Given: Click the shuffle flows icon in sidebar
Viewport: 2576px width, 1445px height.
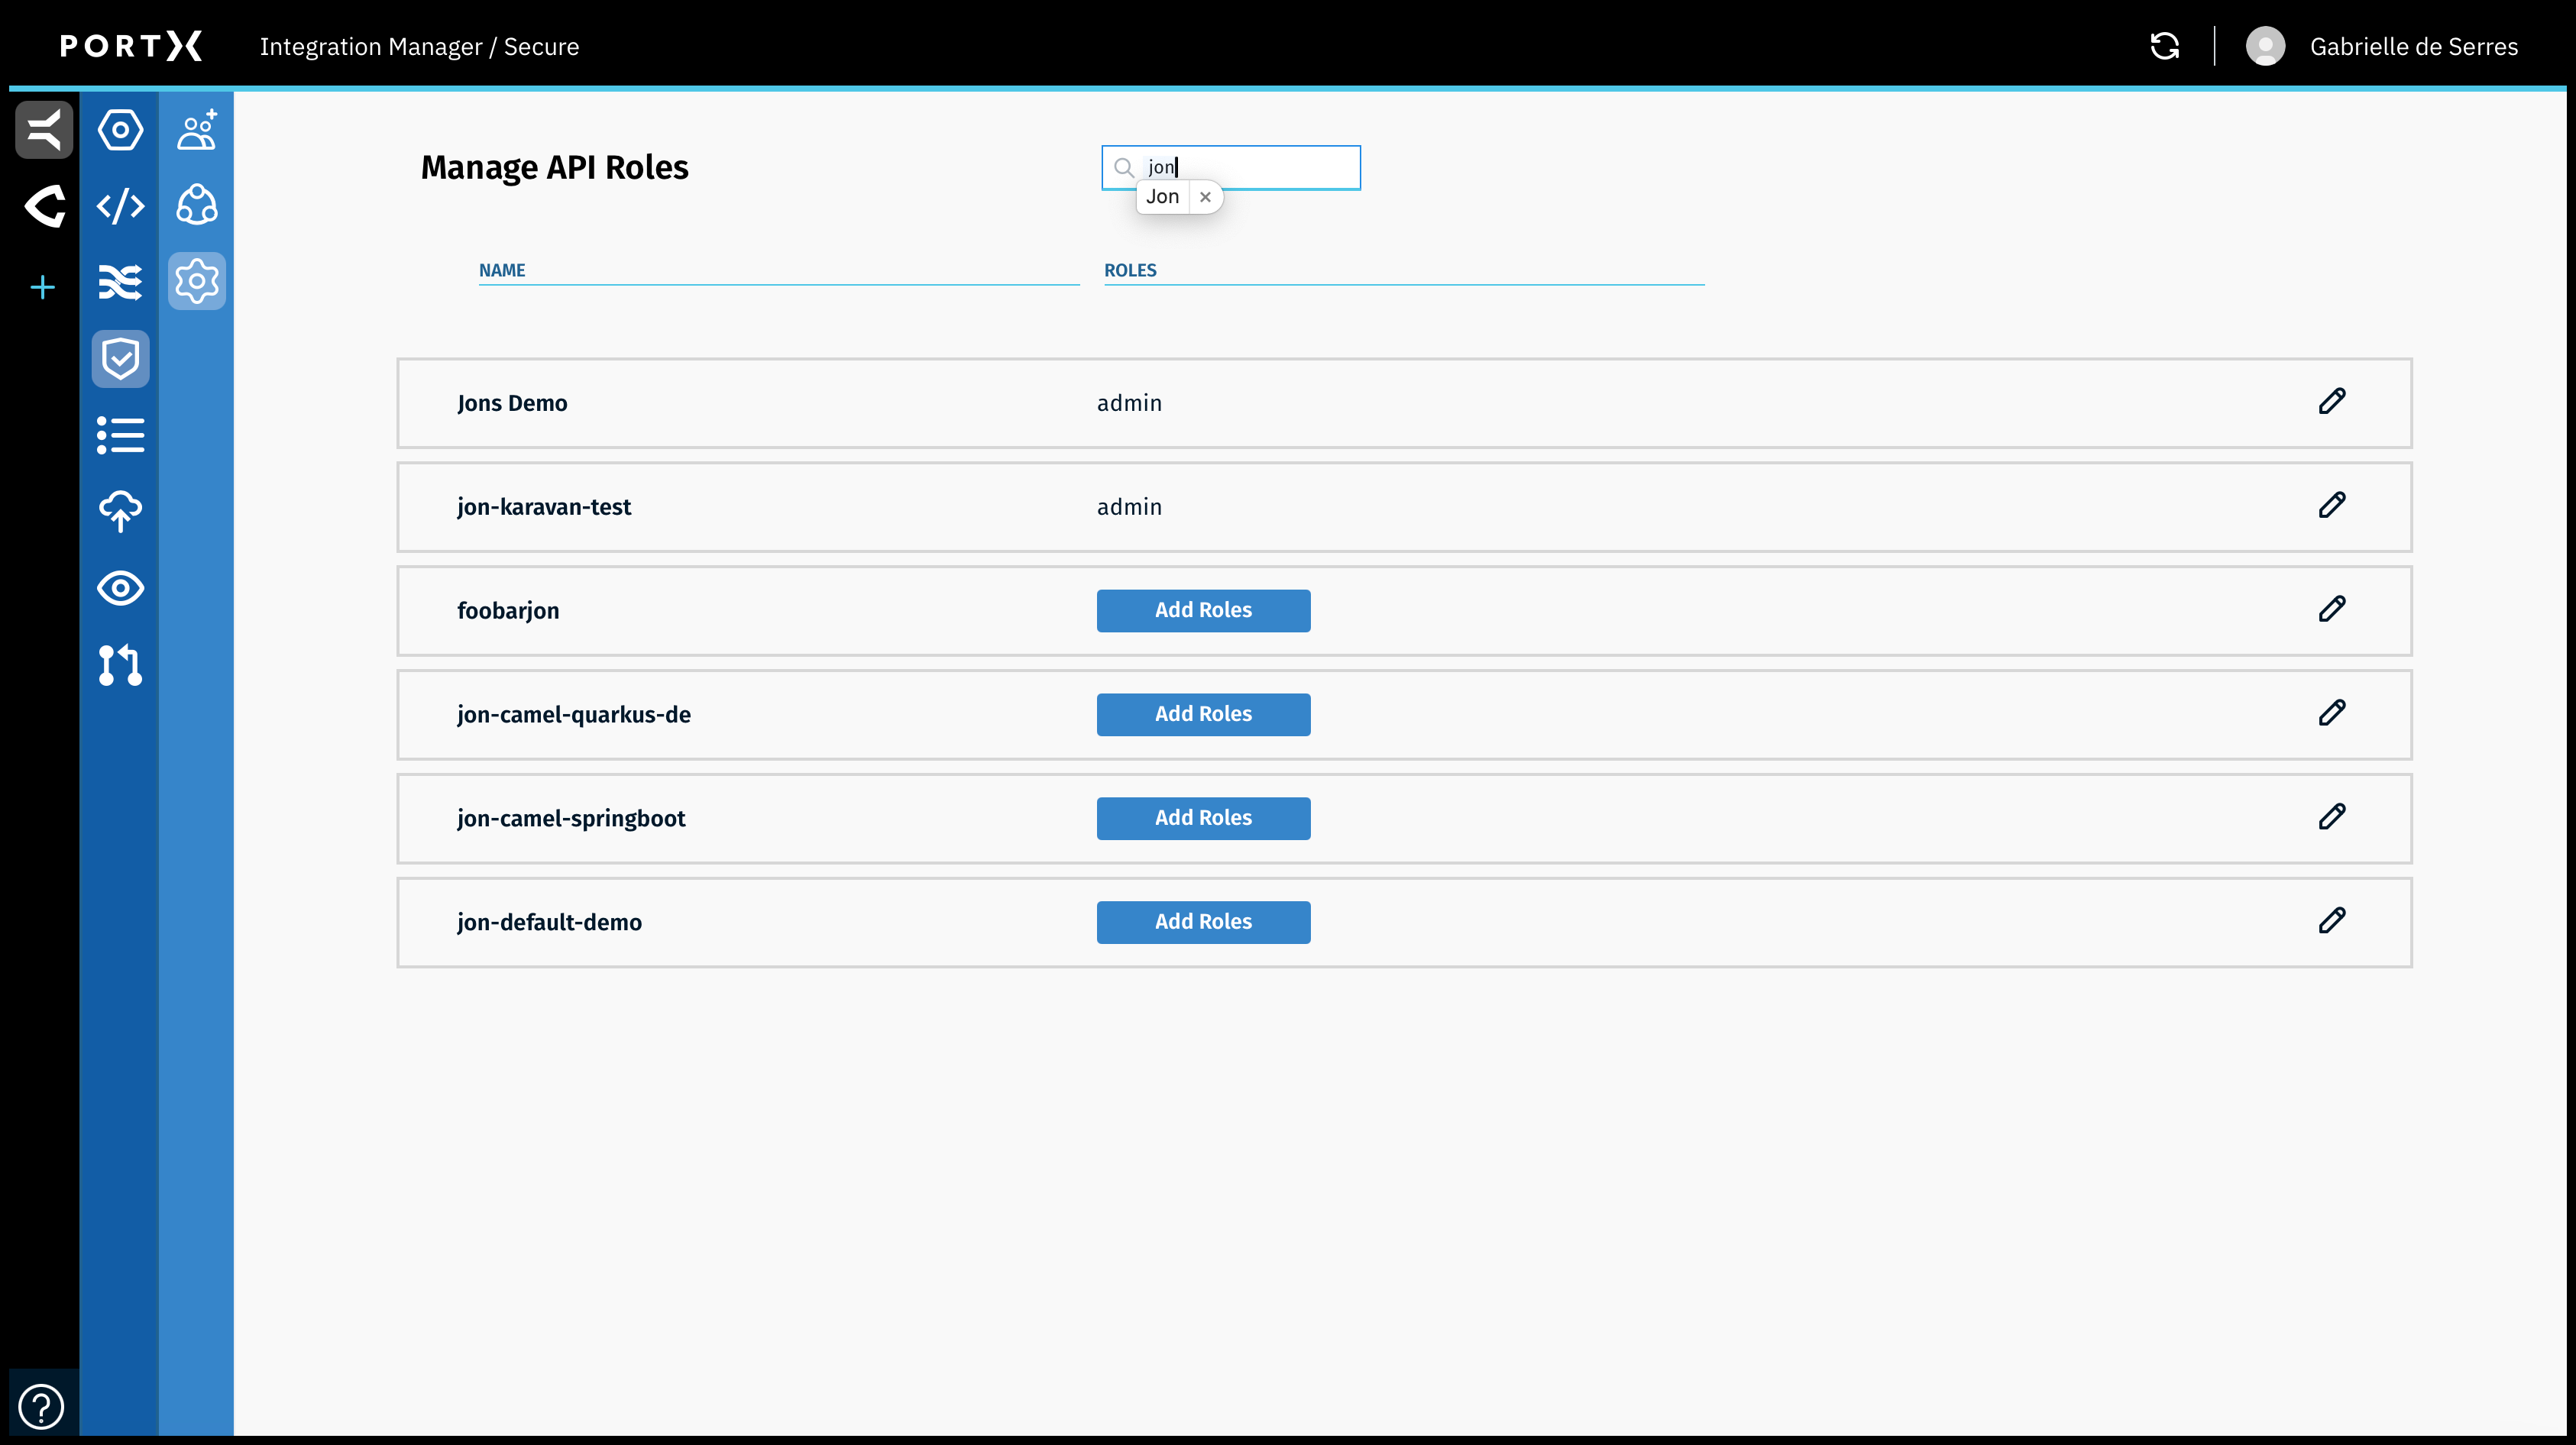Looking at the screenshot, I should pyautogui.click(x=120, y=282).
